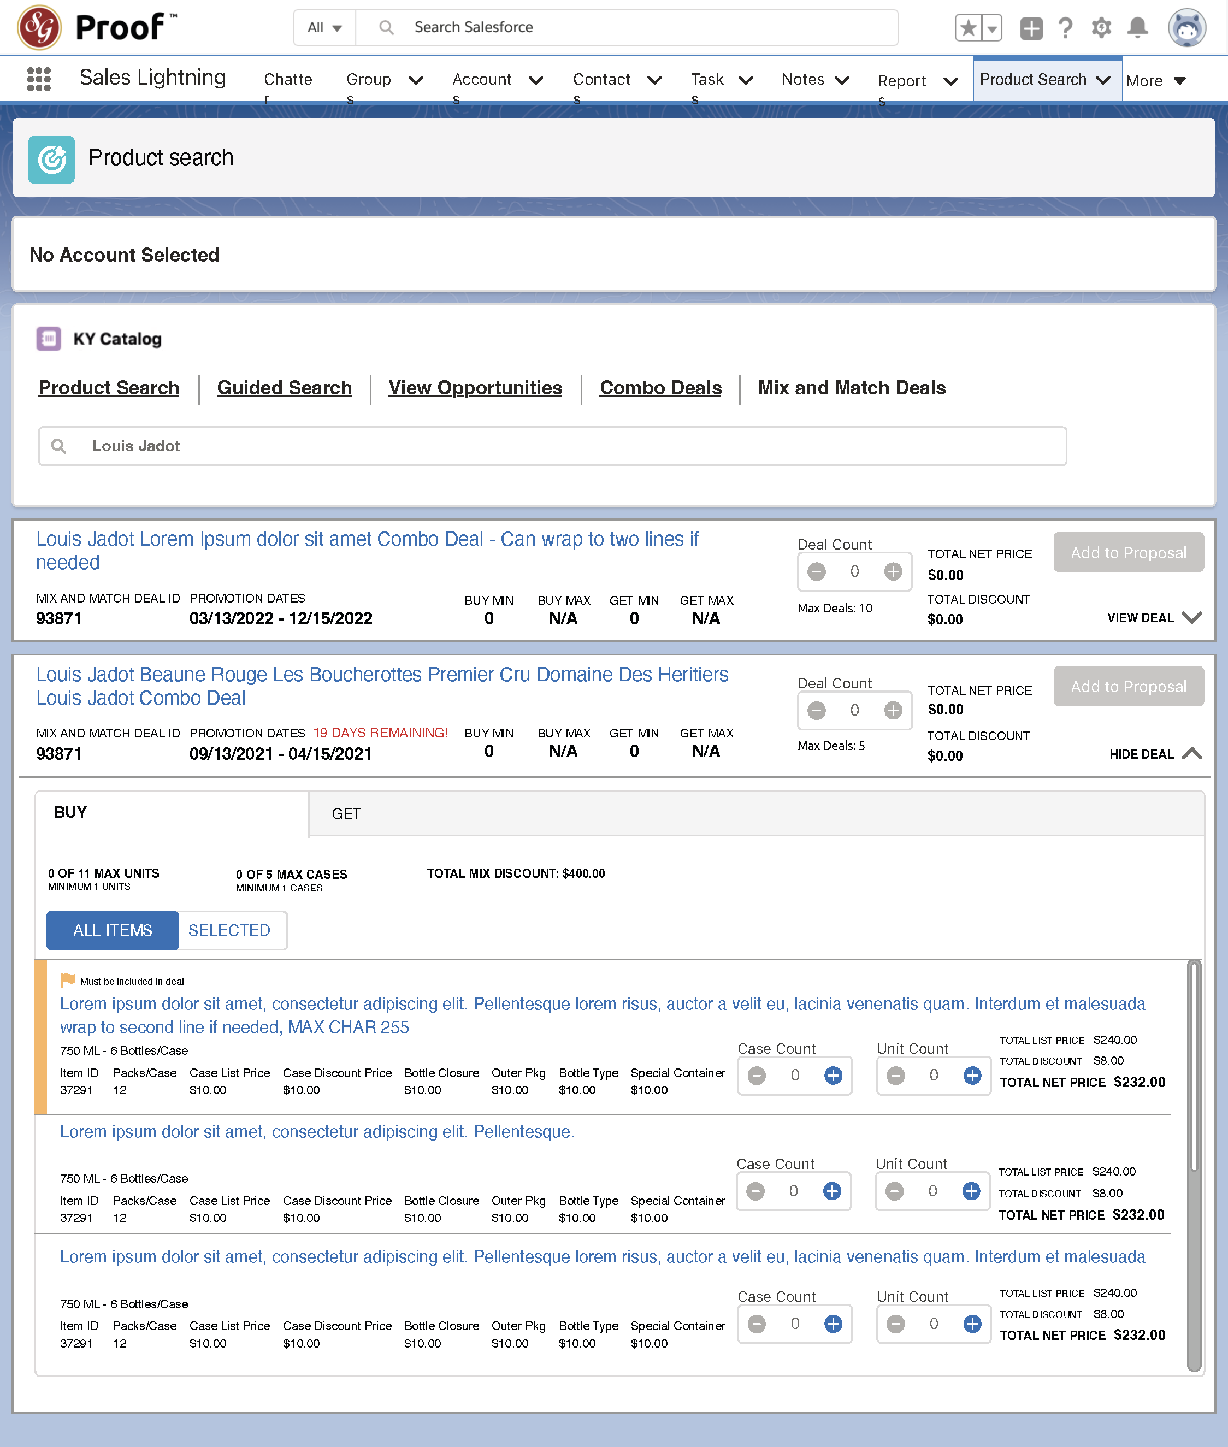Open the Guided Search link

pyautogui.click(x=284, y=388)
